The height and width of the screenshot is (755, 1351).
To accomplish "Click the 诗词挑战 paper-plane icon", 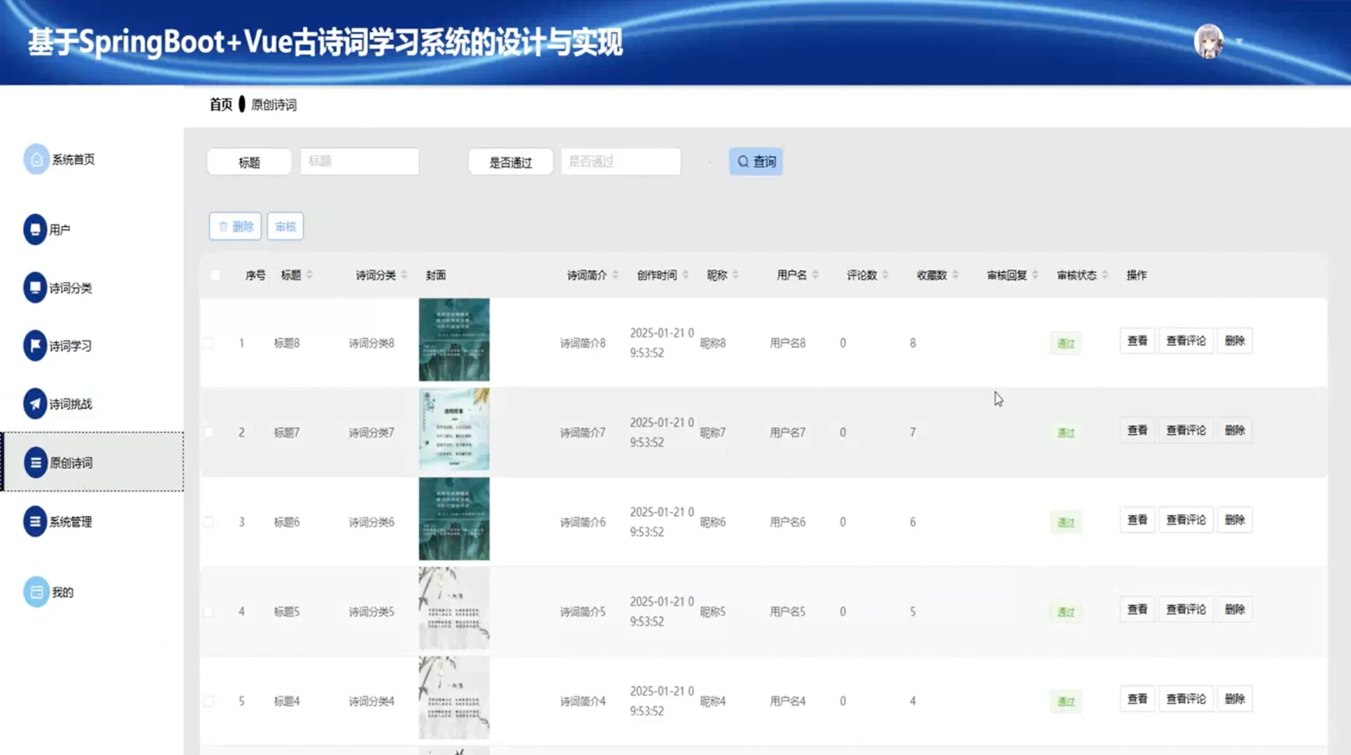I will coord(36,404).
